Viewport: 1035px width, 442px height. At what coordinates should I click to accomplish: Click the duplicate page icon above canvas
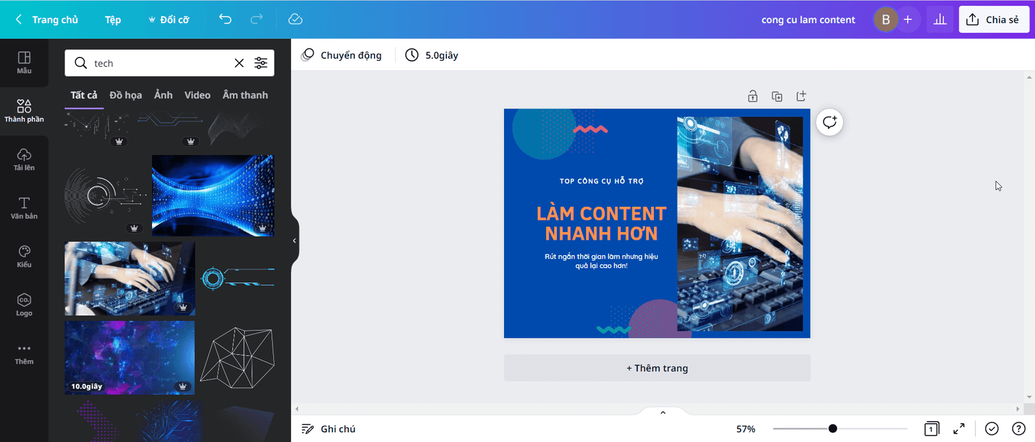[777, 96]
